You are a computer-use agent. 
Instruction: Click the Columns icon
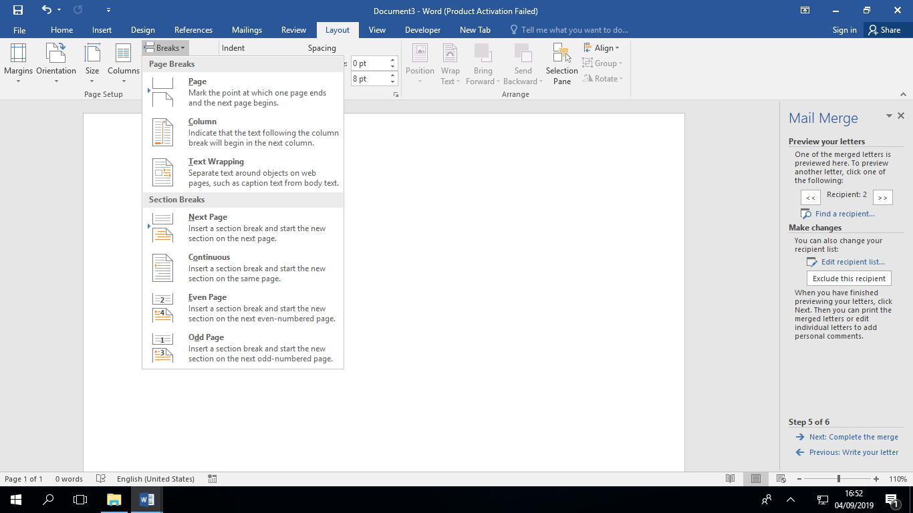click(123, 55)
